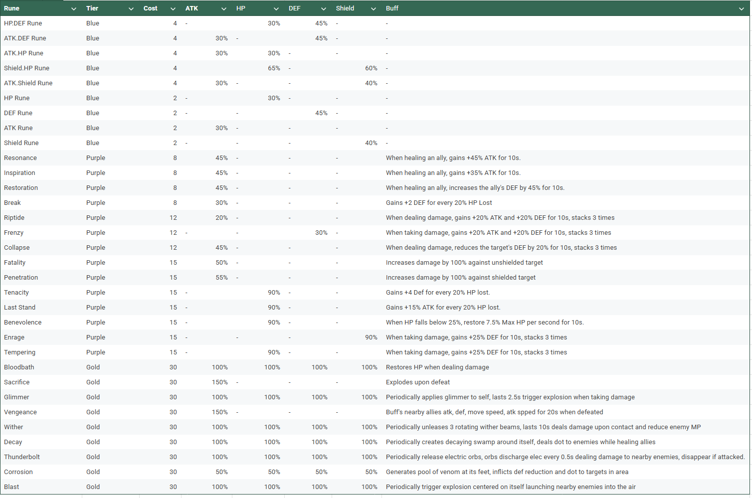This screenshot has height=498, width=752.
Task: Open the HP column filter dropdown
Action: [276, 8]
